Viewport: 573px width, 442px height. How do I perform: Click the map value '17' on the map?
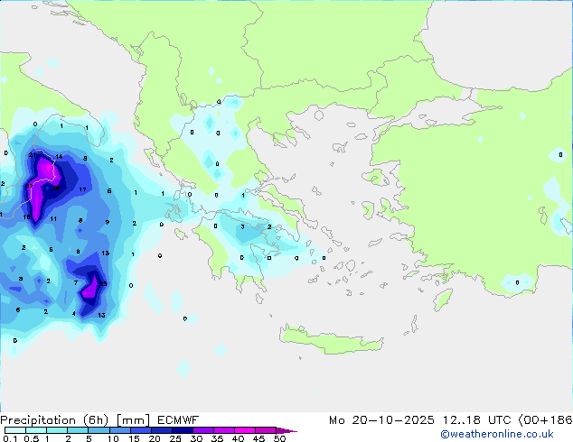(x=82, y=189)
